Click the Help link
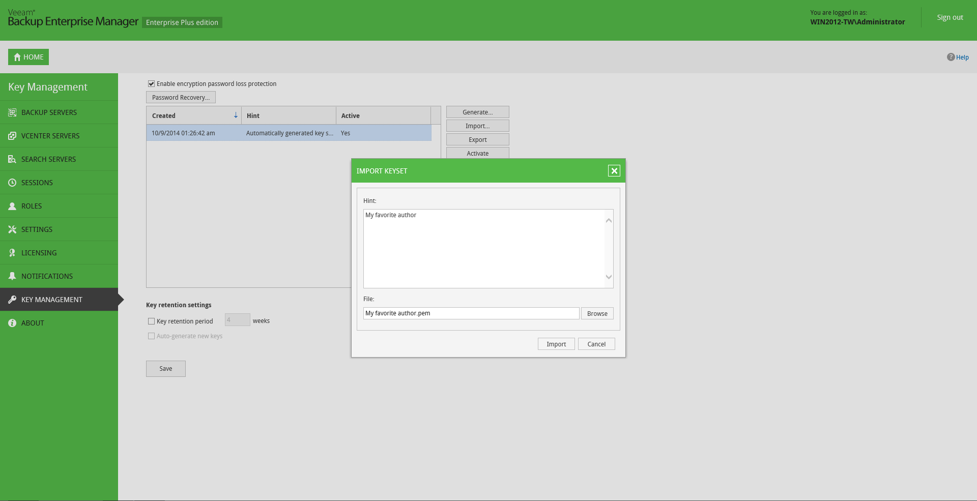The height and width of the screenshot is (501, 977). (962, 57)
